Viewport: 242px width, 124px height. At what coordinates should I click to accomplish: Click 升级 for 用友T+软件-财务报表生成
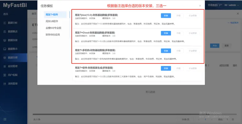pos(178,68)
